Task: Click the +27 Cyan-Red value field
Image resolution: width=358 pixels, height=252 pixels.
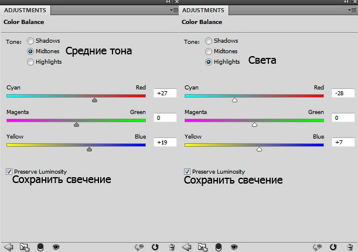Action: tap(165, 93)
